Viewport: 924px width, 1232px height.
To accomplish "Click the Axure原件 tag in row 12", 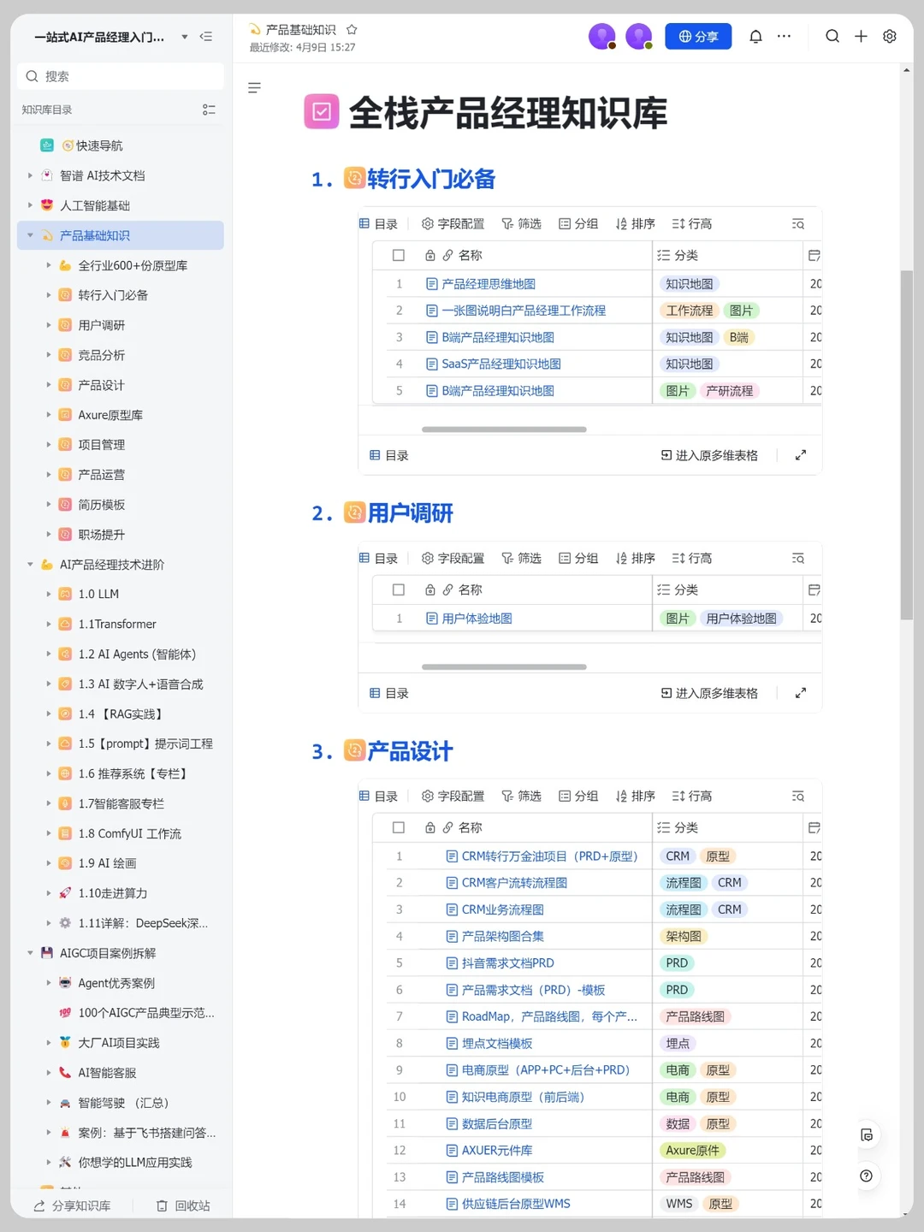I will click(692, 1151).
